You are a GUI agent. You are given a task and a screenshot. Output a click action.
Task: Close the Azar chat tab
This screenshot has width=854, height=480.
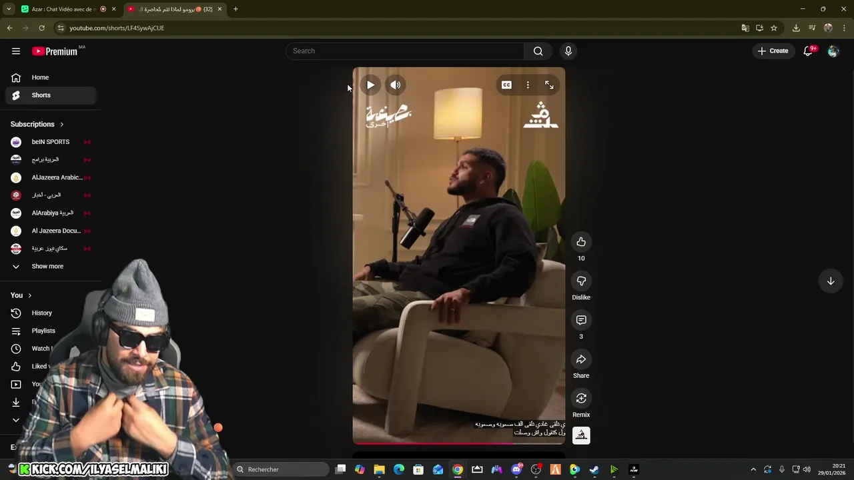(x=114, y=9)
